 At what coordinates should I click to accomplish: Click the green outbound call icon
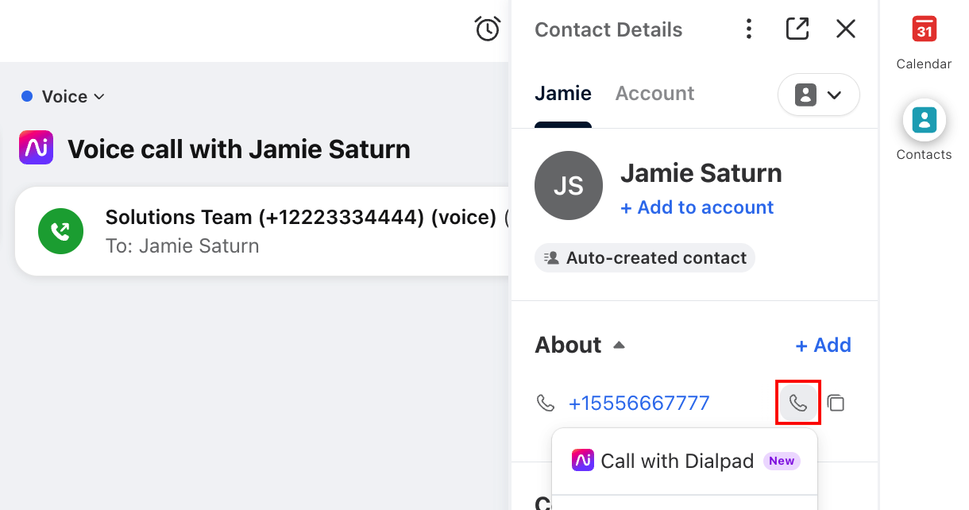coord(60,231)
